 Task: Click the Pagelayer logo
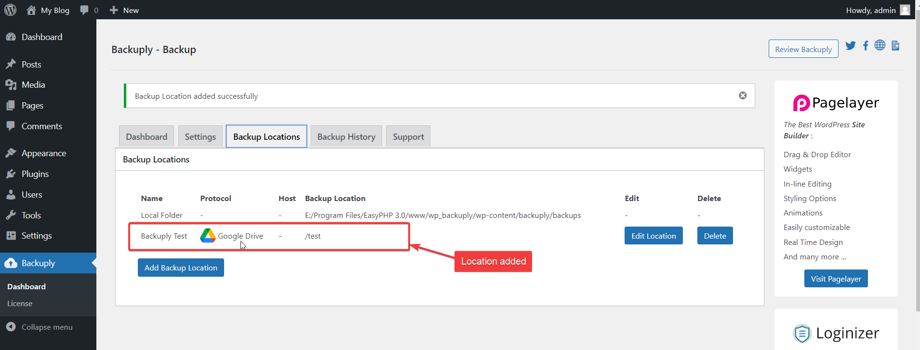tap(836, 103)
